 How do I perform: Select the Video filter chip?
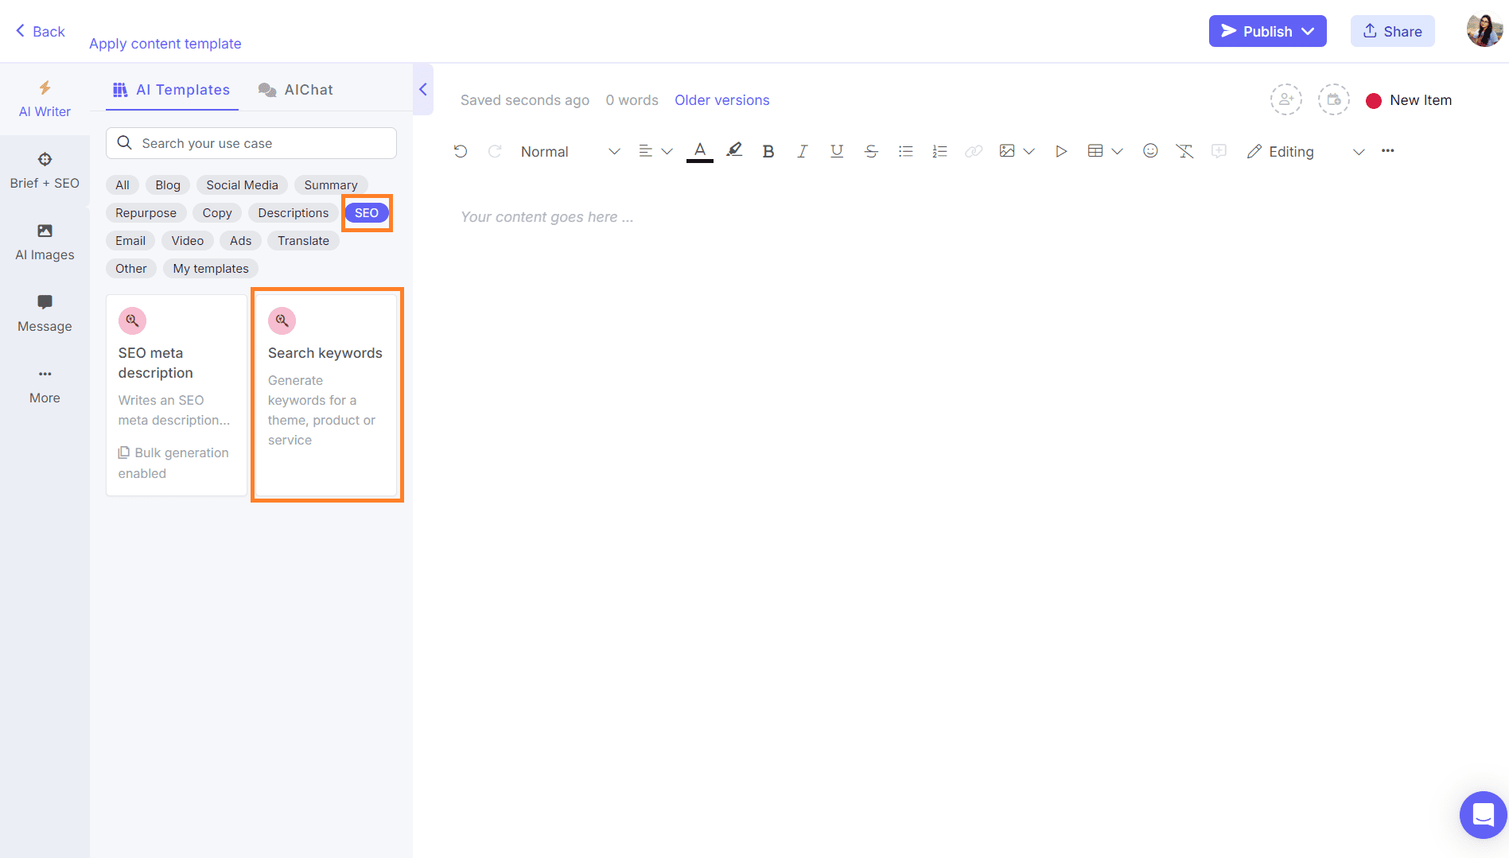tap(188, 241)
